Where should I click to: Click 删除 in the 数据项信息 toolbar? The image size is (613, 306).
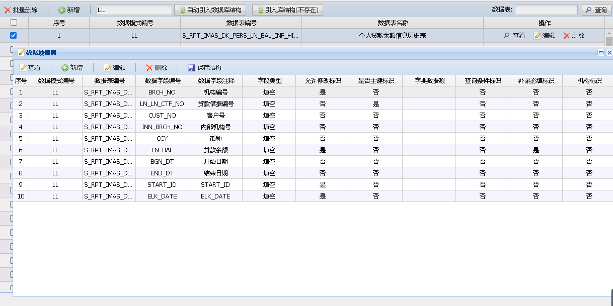tap(157, 68)
